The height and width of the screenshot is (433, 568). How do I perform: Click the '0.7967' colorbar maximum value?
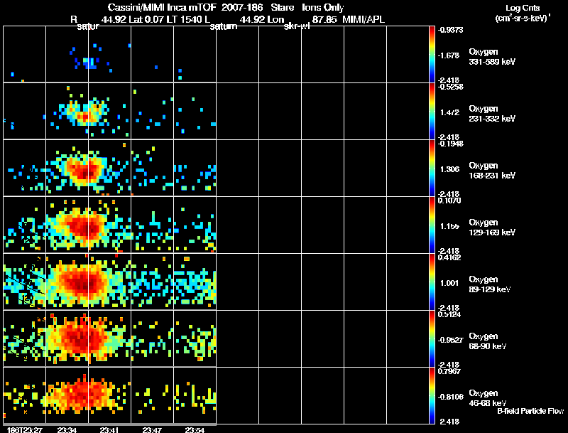449,371
